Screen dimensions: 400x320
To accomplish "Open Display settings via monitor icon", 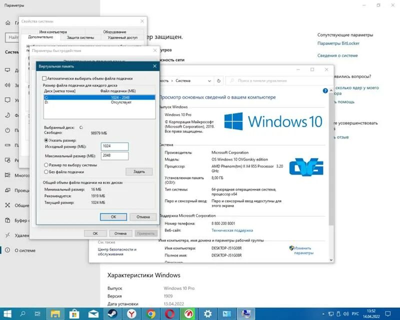I will pos(7,70).
